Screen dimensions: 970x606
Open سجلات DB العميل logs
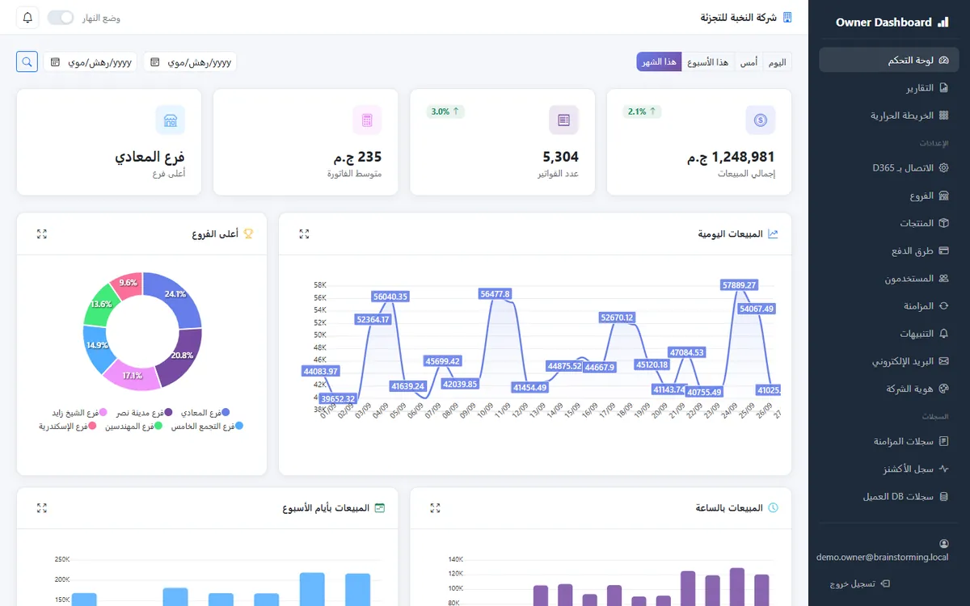[x=889, y=496]
